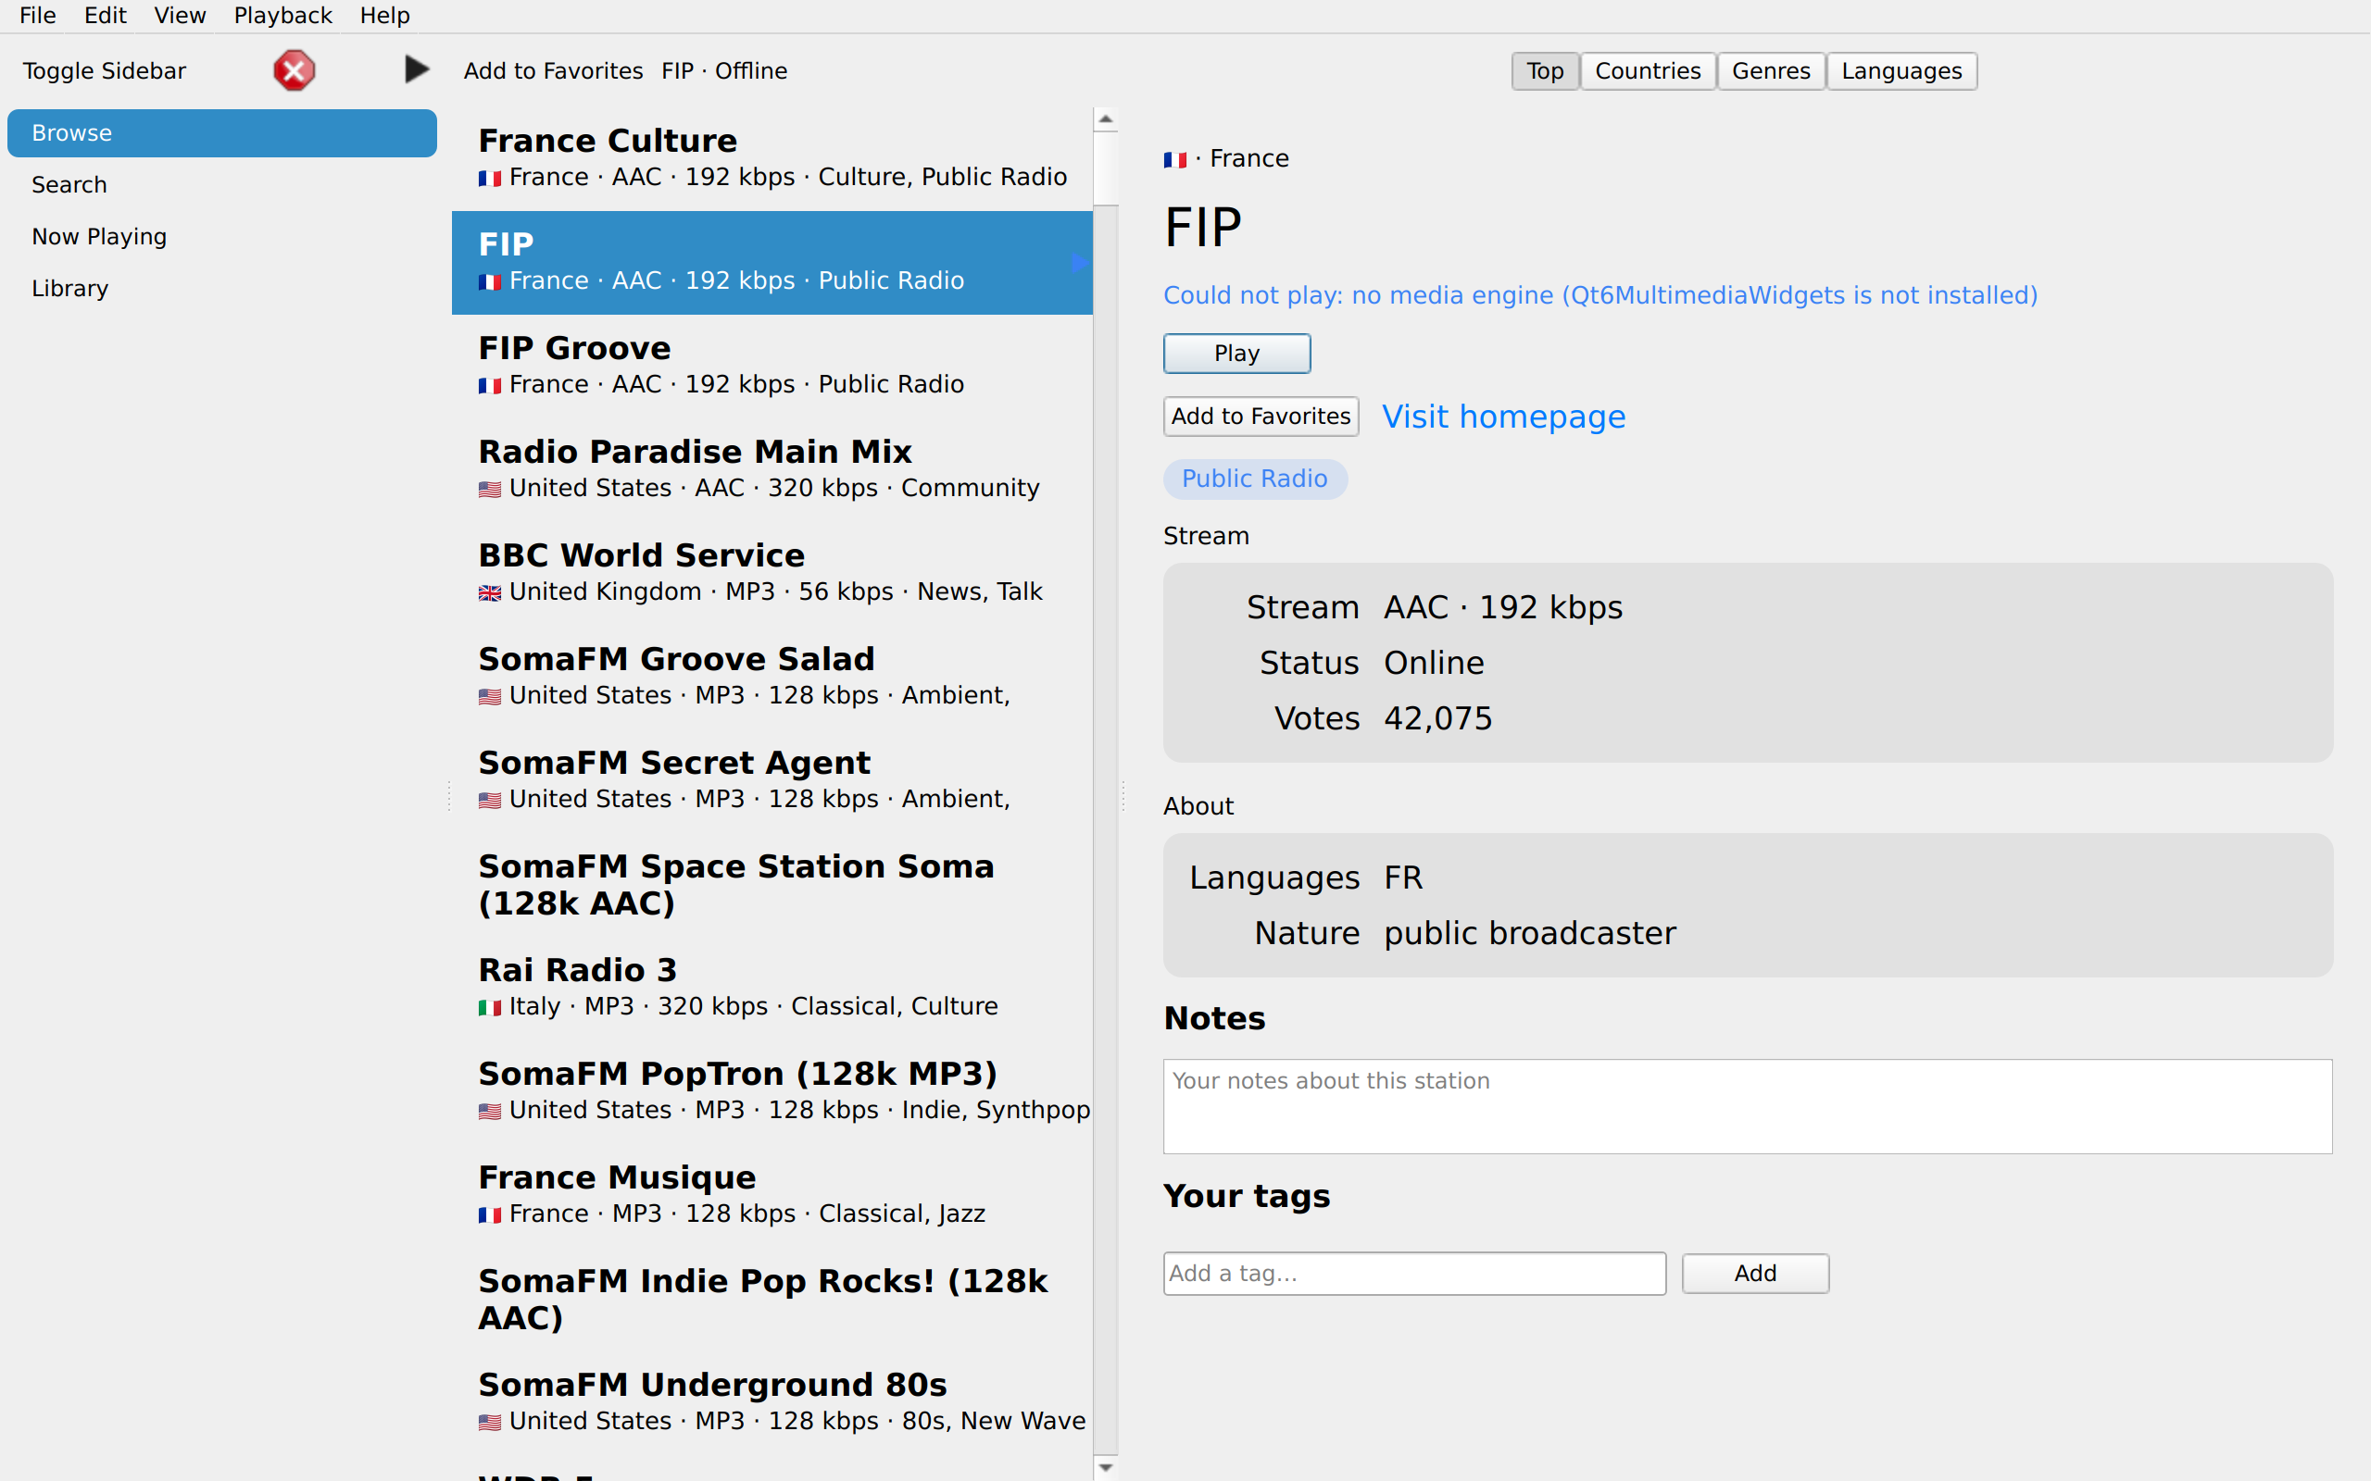2371x1481 pixels.
Task: Click the FIP · Offline status text
Action: point(724,70)
